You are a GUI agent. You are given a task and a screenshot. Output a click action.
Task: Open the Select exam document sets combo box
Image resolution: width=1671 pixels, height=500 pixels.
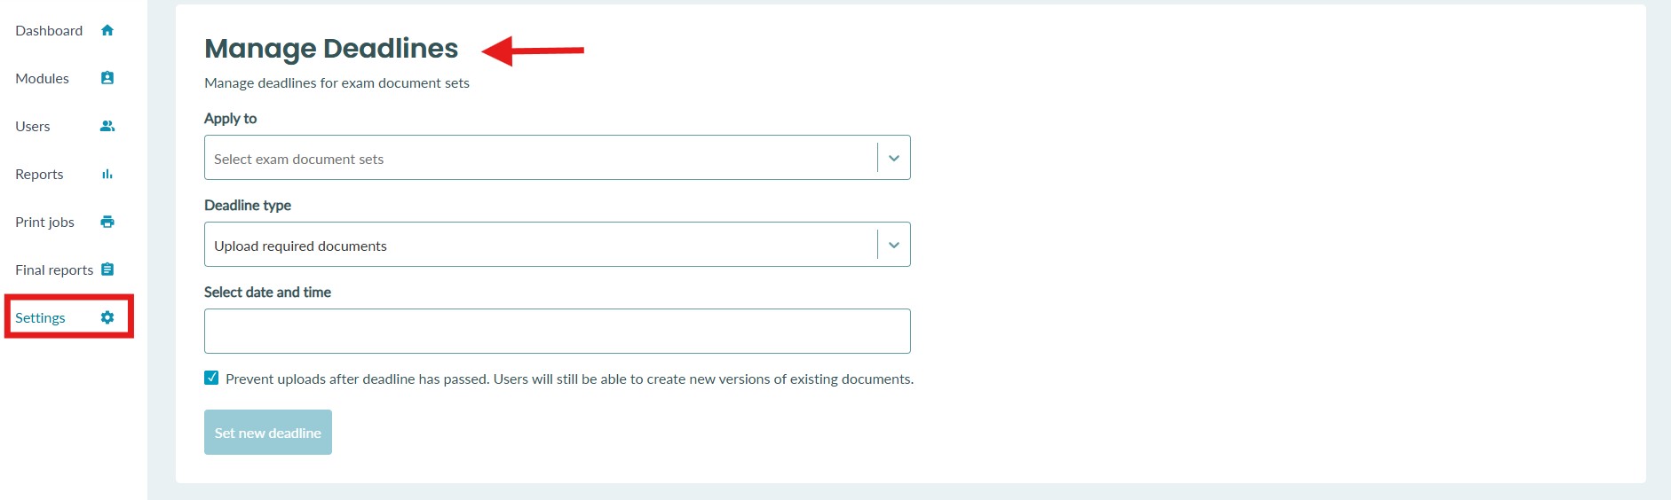558,158
